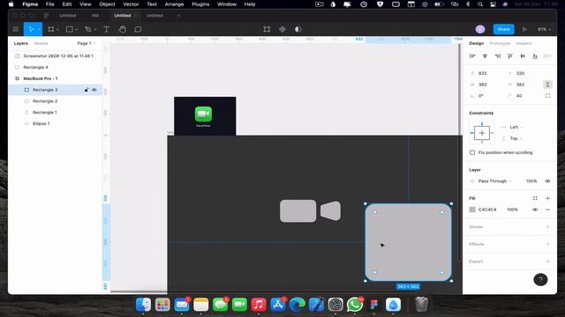The image size is (565, 317).
Task: Click the Align Bottom icon
Action: [x=535, y=56]
